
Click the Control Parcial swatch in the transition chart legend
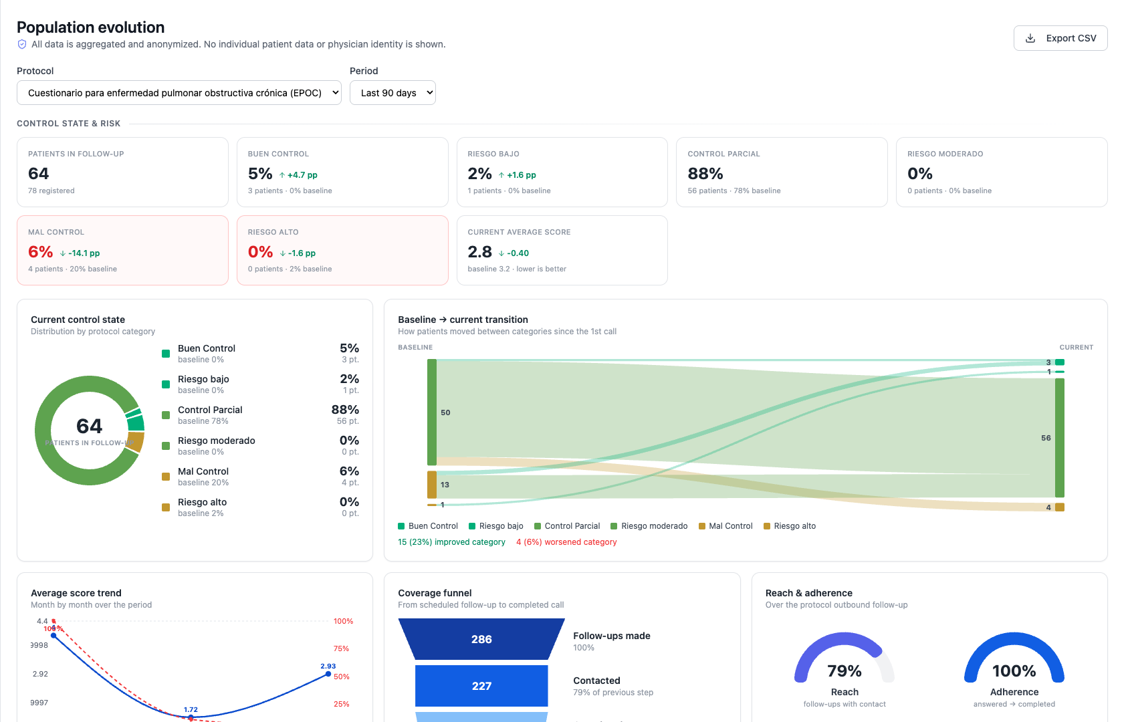538,526
